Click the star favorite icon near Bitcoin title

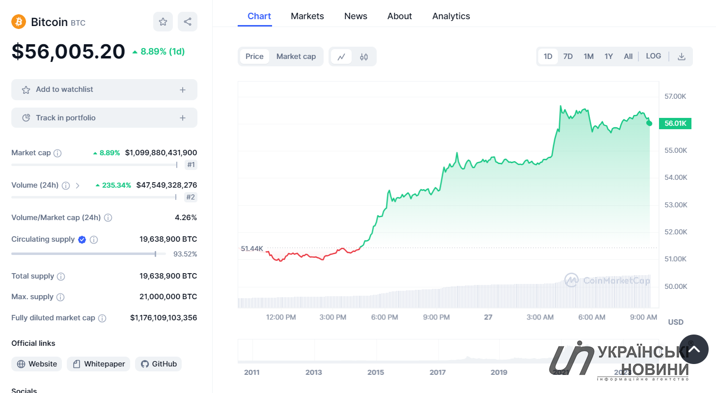163,22
